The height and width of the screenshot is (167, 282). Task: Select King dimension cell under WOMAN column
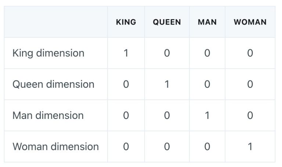250,53
